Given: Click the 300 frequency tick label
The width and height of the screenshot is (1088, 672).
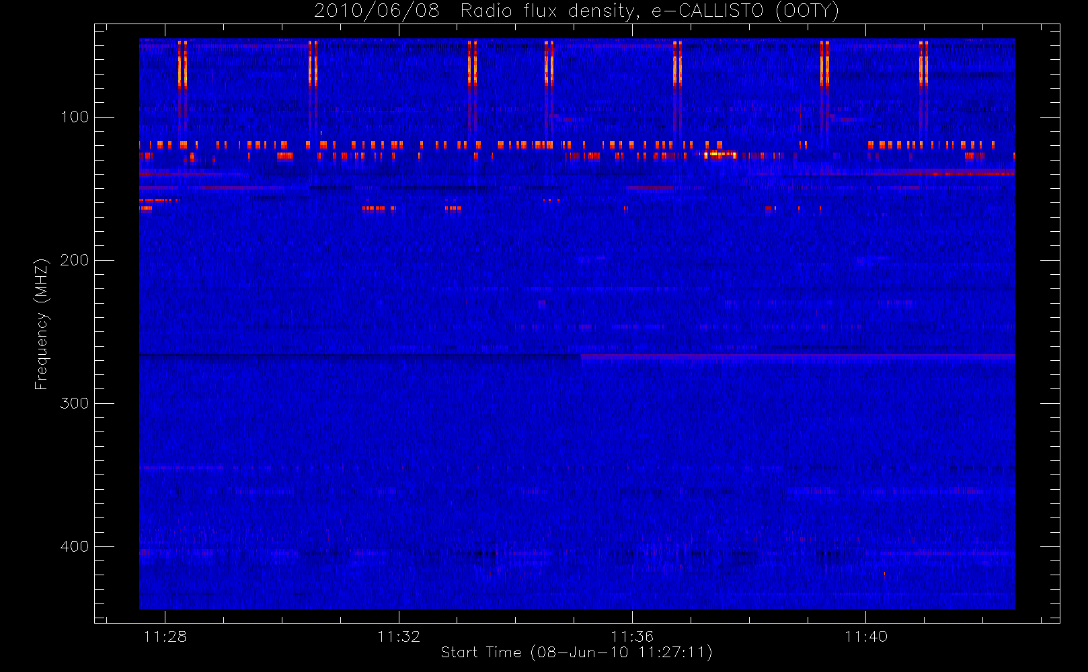Looking at the screenshot, I should coord(75,403).
